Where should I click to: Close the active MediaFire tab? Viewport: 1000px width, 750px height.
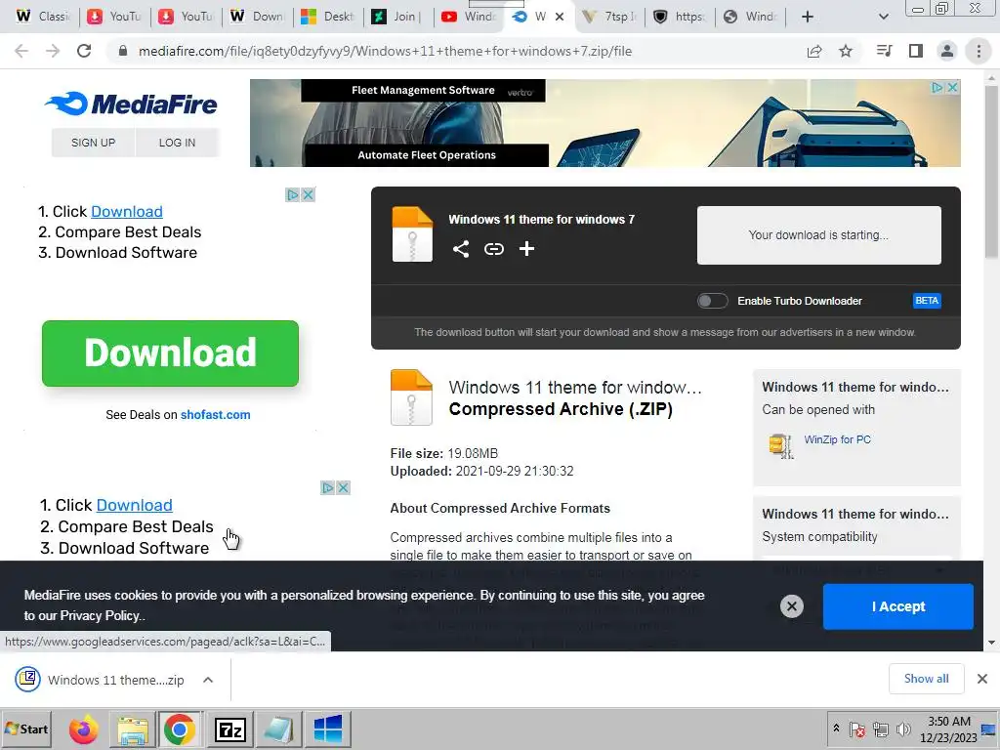(560, 17)
